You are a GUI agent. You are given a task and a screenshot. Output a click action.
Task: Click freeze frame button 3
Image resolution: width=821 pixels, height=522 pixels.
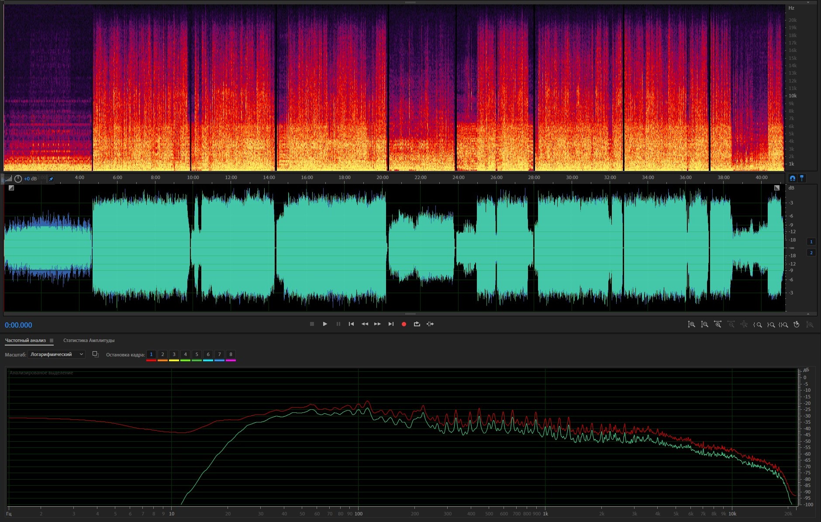[174, 354]
